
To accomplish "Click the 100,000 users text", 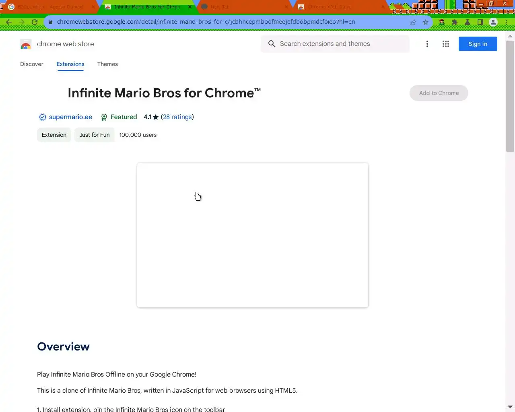I will [x=138, y=135].
